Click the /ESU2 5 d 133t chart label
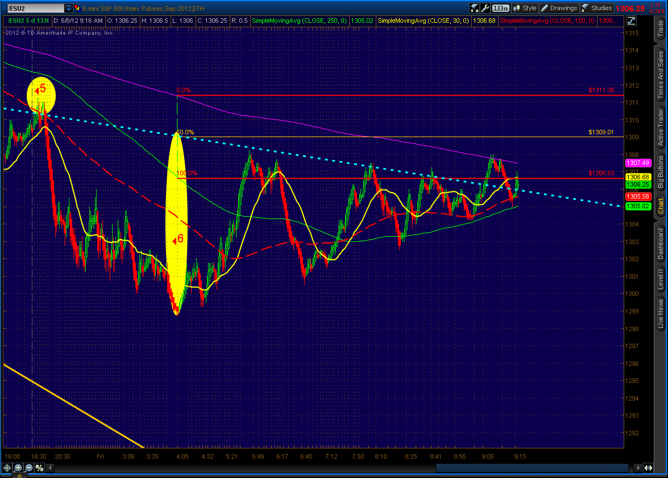Screen dimensions: 668x478 (x=28, y=20)
